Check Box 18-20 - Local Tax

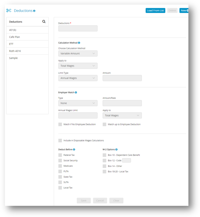pyautogui.click(x=104, y=172)
